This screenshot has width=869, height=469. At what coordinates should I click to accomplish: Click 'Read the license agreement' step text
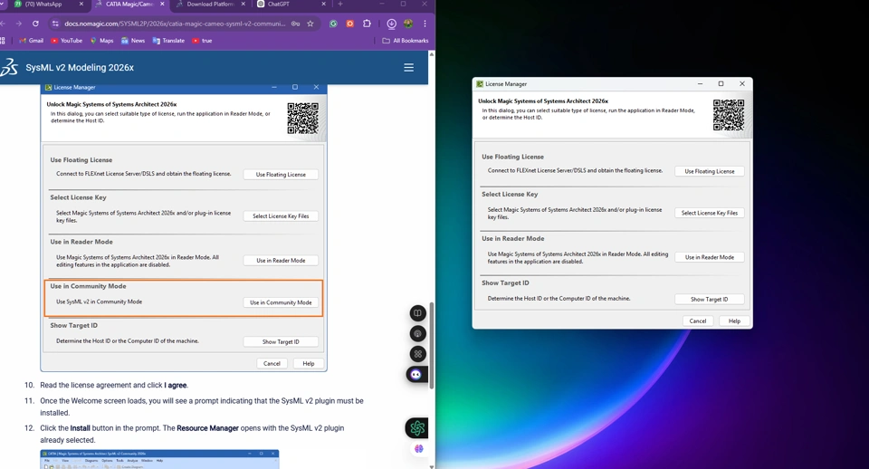114,385
